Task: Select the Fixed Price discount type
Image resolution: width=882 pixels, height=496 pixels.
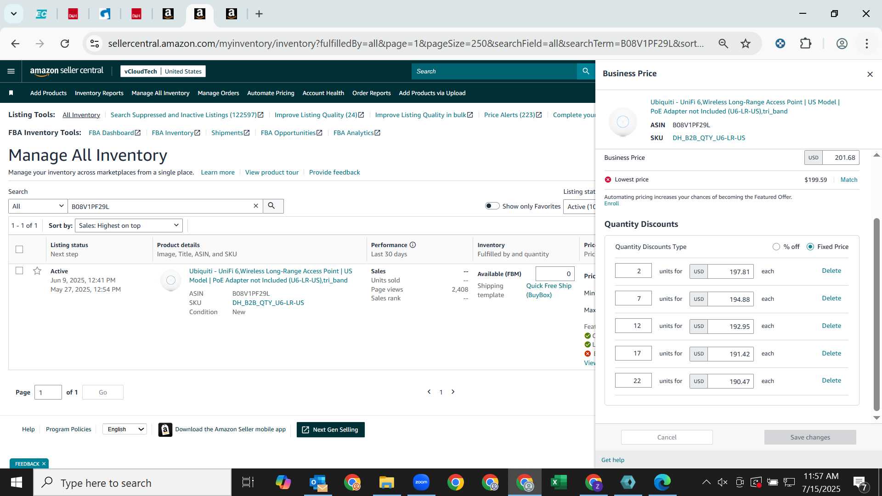Action: (x=810, y=247)
